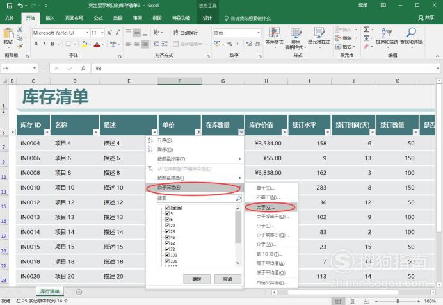
Task: Switch to Page Layout view in status bar
Action: (x=352, y=301)
